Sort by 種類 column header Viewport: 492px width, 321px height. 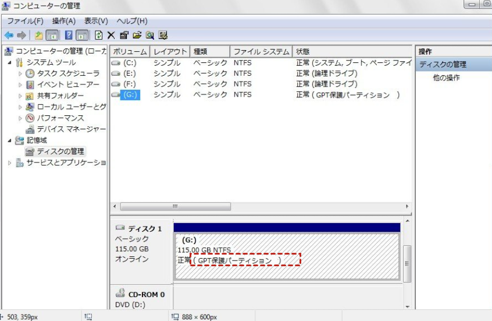click(x=210, y=52)
